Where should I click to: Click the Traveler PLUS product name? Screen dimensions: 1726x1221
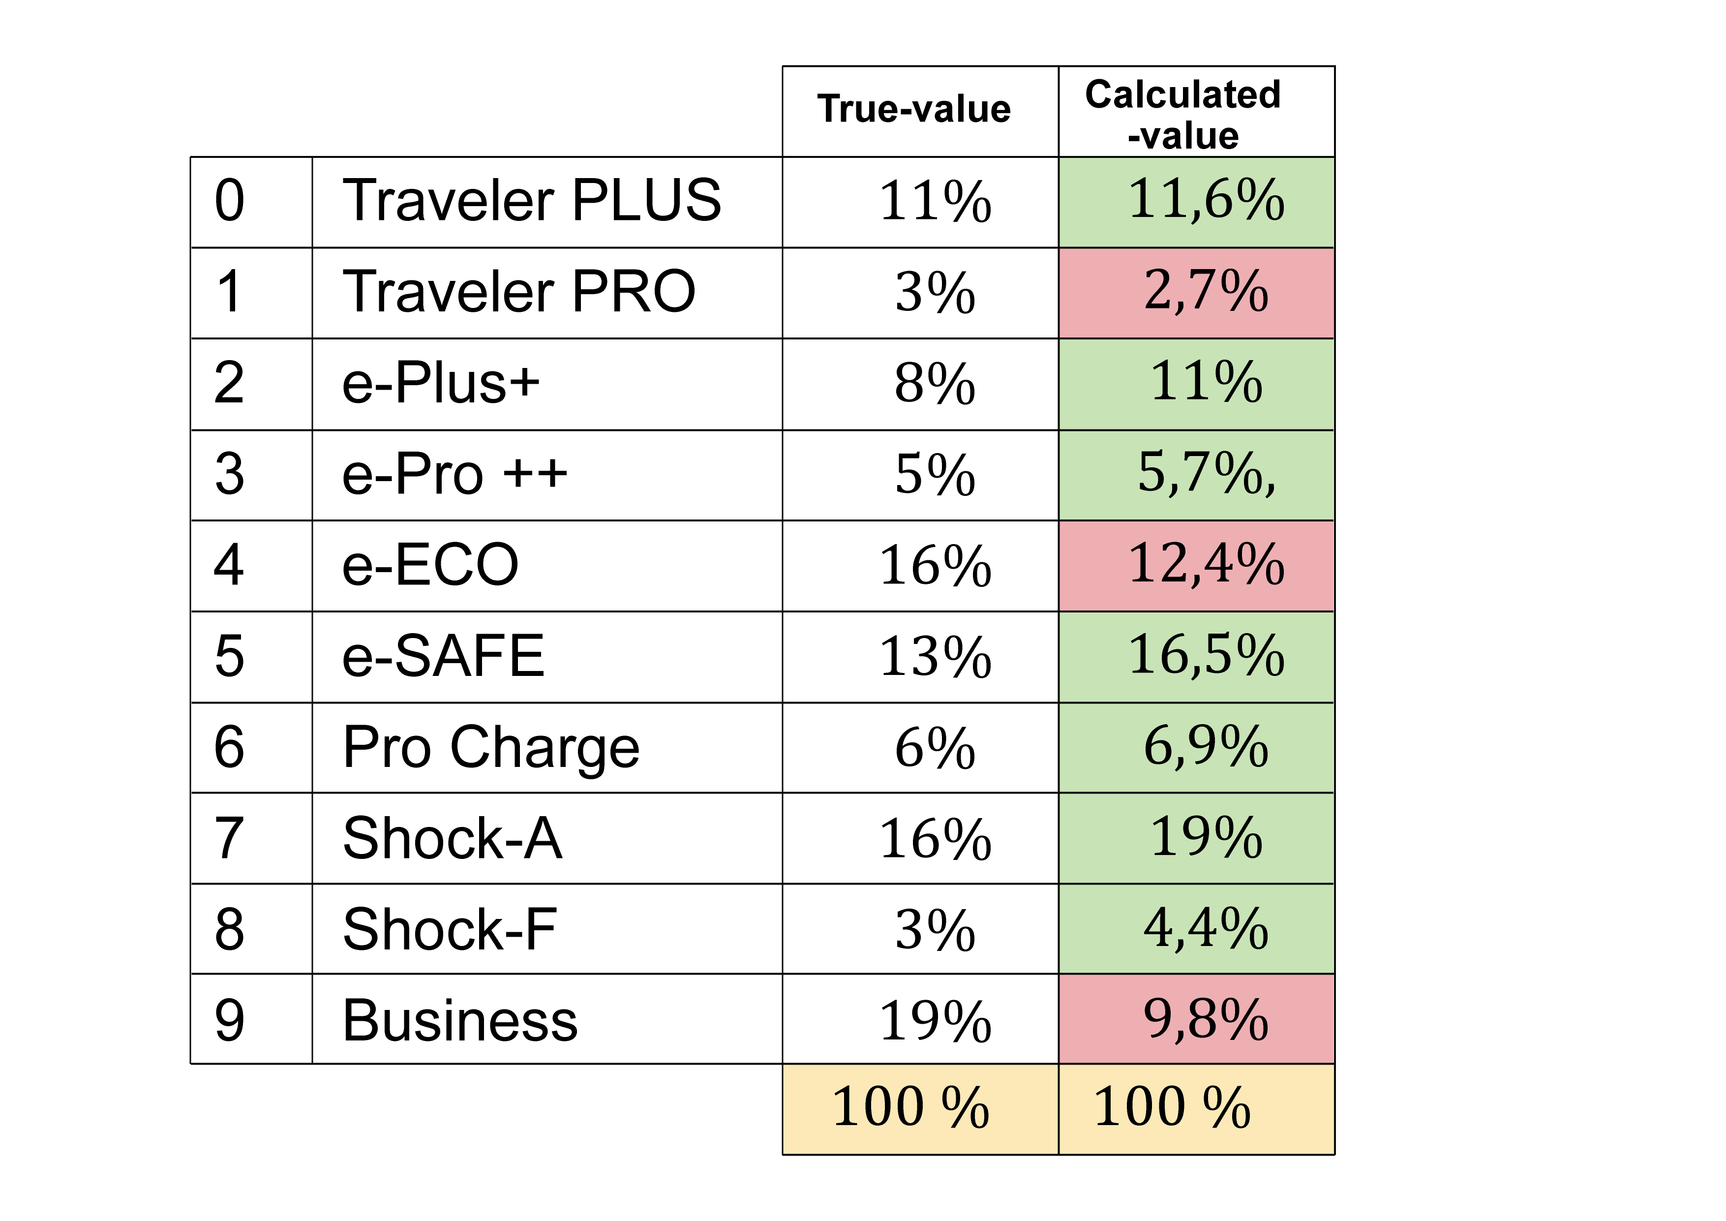click(x=532, y=202)
